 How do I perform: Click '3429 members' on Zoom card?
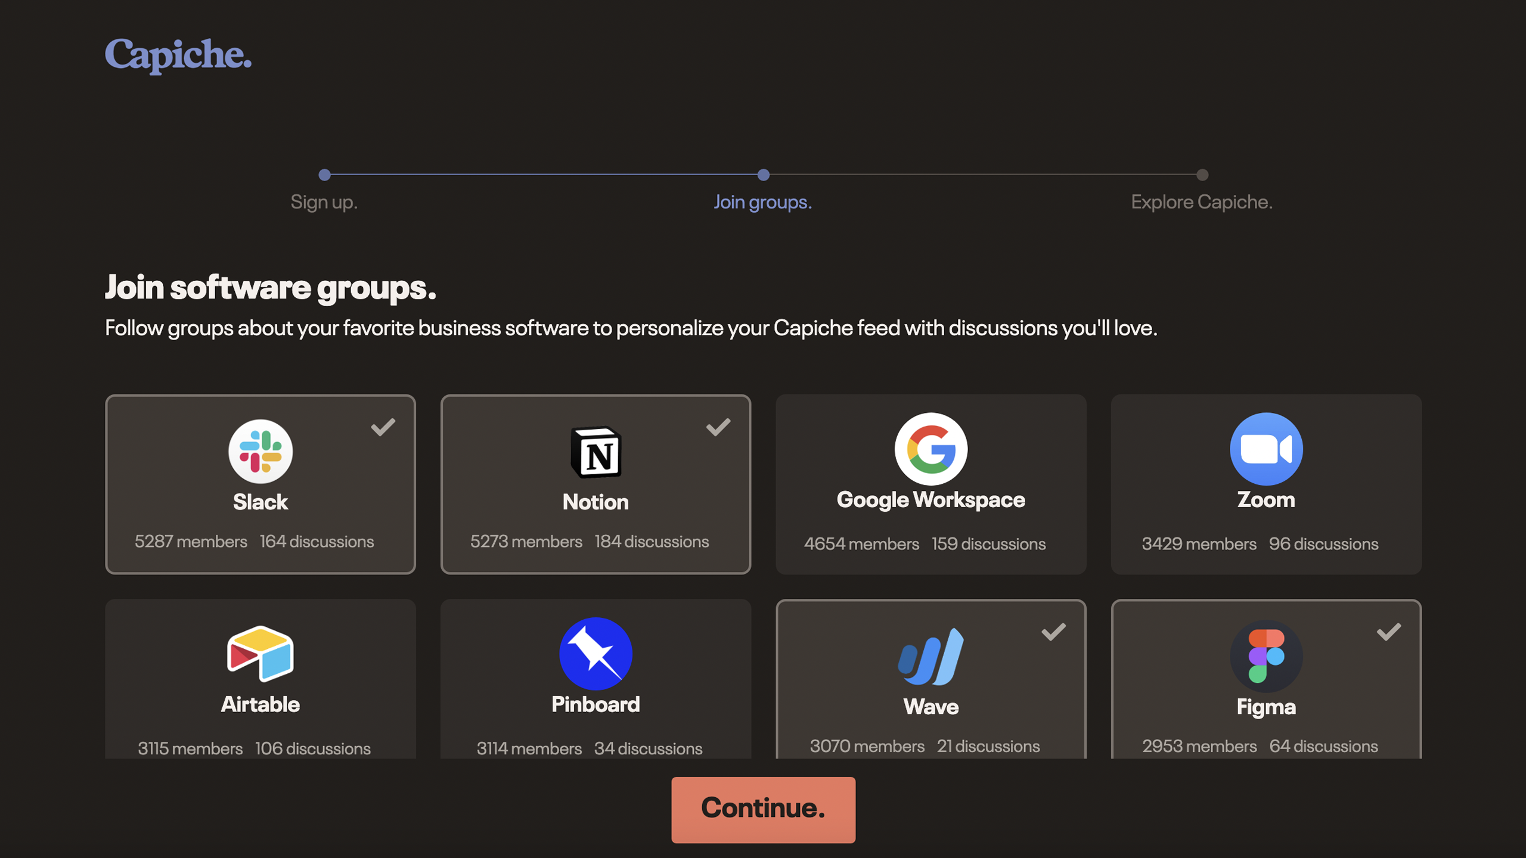click(1199, 543)
